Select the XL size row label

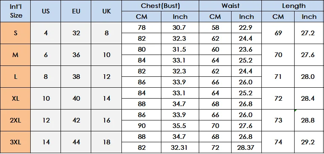click(15, 99)
